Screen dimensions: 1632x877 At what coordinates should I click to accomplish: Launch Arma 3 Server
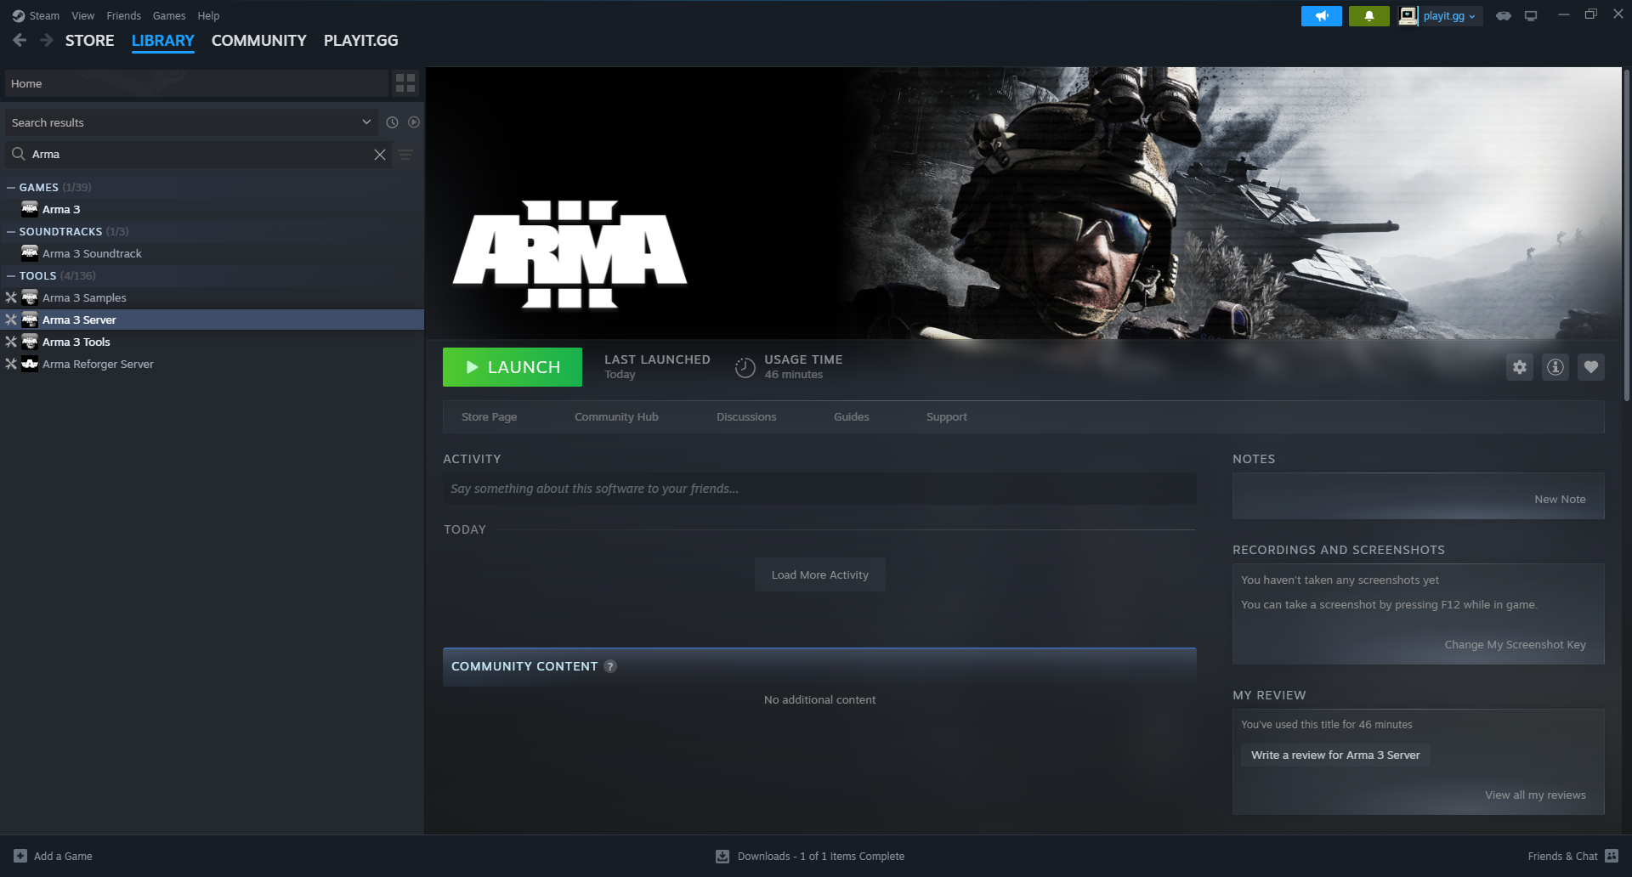point(513,367)
